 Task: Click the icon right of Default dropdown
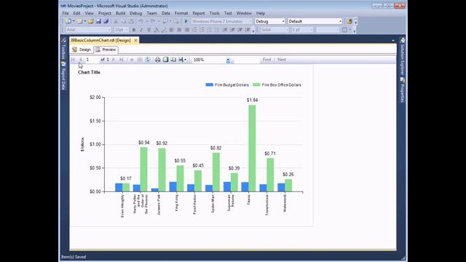click(349, 21)
